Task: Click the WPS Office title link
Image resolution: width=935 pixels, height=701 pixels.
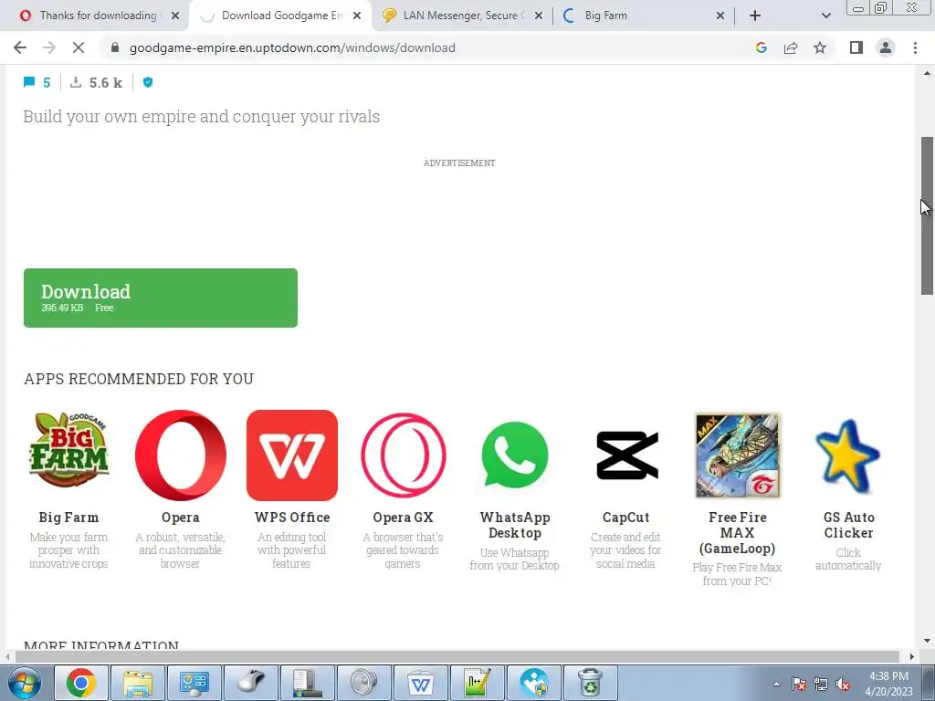Action: (x=292, y=518)
